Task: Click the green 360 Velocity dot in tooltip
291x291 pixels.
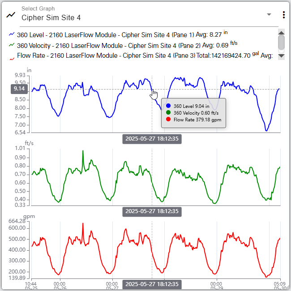Action: click(168, 113)
